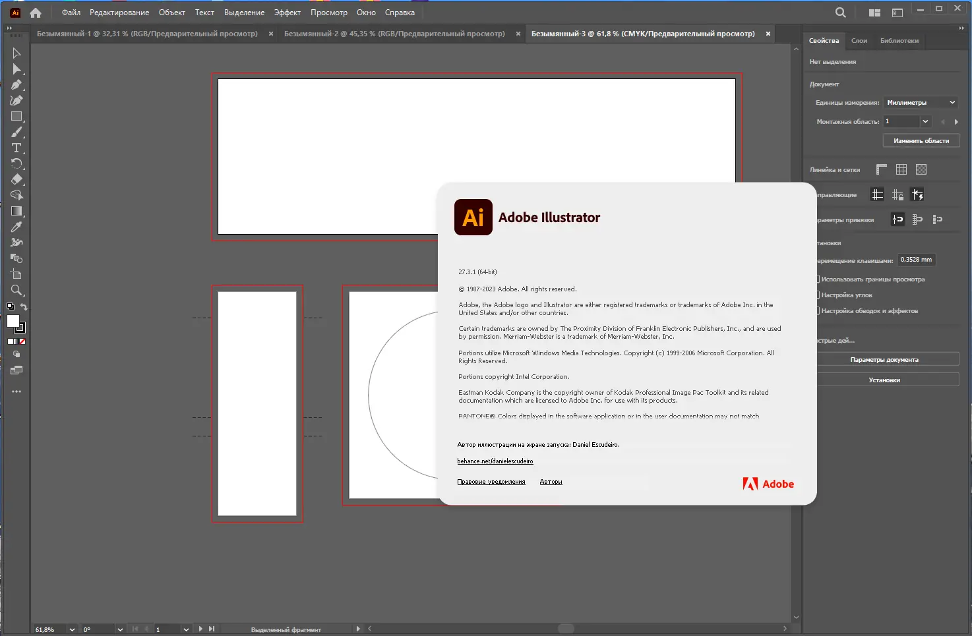Screen dimensions: 972x636
Task: Open the Эффект menu
Action: coord(288,12)
